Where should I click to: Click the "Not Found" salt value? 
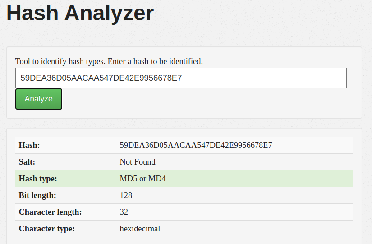(x=138, y=162)
